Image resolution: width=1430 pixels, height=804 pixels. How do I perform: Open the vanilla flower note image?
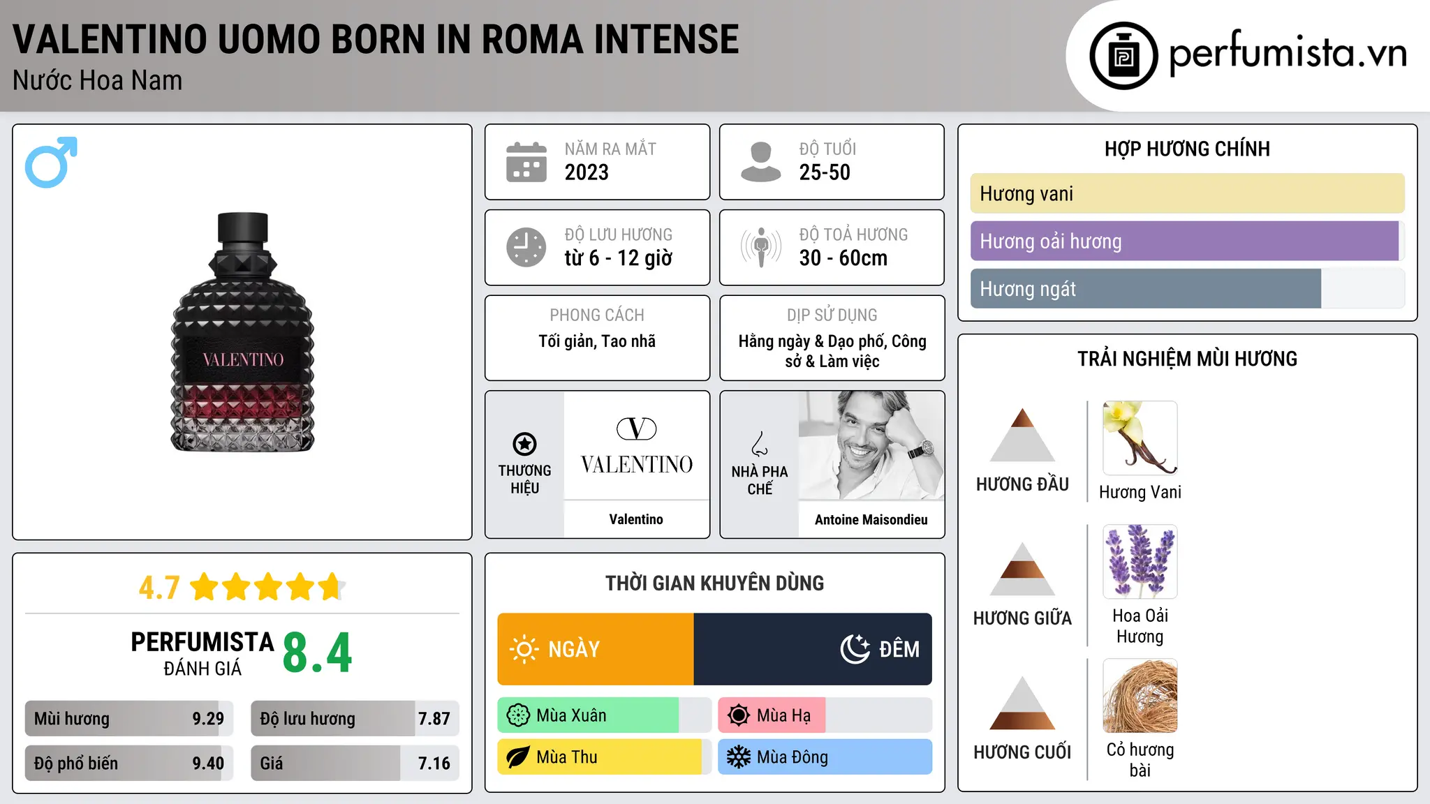[1140, 438]
